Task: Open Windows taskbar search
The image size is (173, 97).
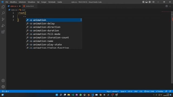Action: (61, 95)
